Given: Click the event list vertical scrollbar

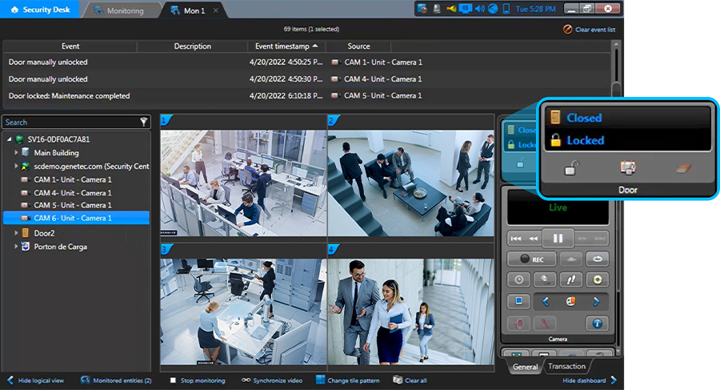Looking at the screenshot, I should pos(615,68).
